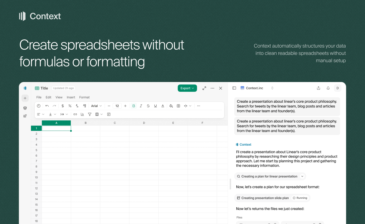Decrease decimal places in the toolbar
The width and height of the screenshot is (365, 224).
point(77,106)
